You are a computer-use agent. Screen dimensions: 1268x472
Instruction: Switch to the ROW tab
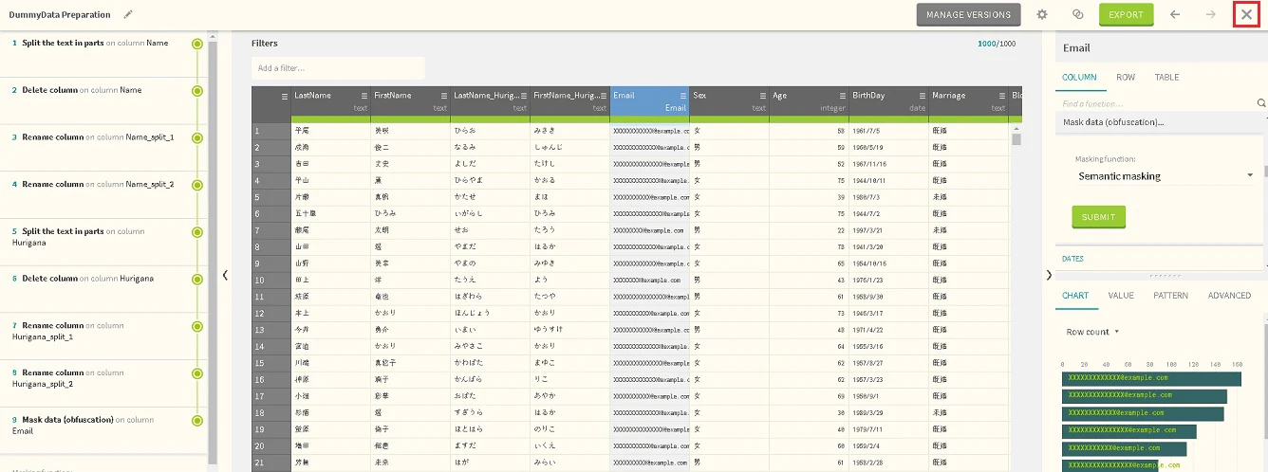(1126, 78)
